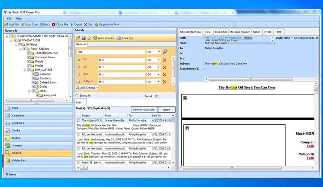Clear search with the eraser icon
The width and height of the screenshot is (323, 187).
[x=89, y=38]
